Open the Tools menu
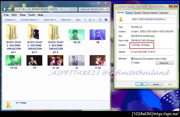Screen dimensions: 180x117 pyautogui.click(x=31, y=15)
